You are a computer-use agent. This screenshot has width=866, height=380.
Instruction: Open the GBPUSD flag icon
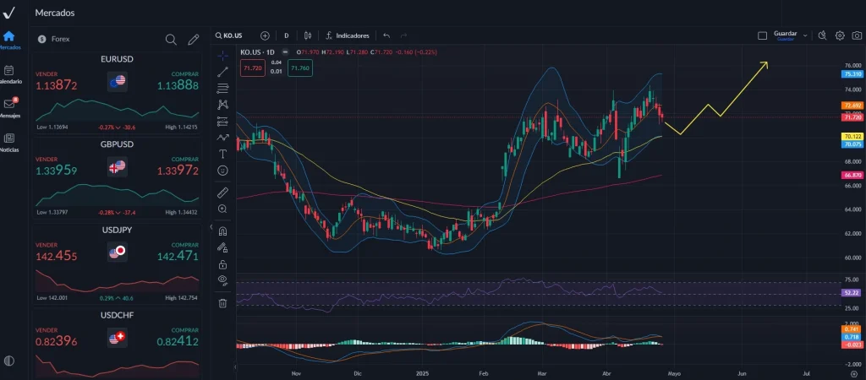click(x=117, y=166)
